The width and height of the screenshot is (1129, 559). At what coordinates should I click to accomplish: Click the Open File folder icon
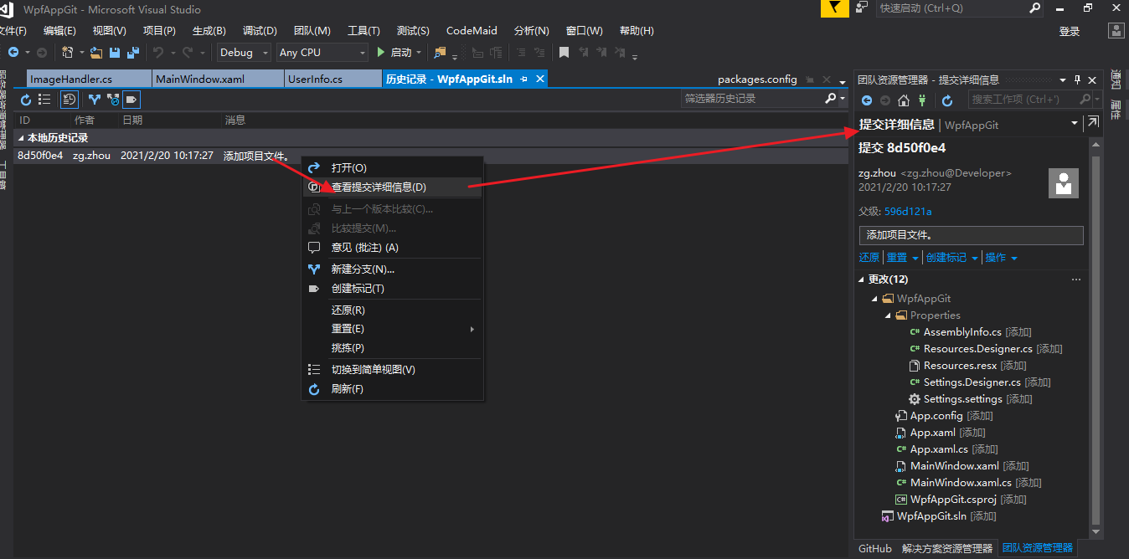(x=96, y=52)
